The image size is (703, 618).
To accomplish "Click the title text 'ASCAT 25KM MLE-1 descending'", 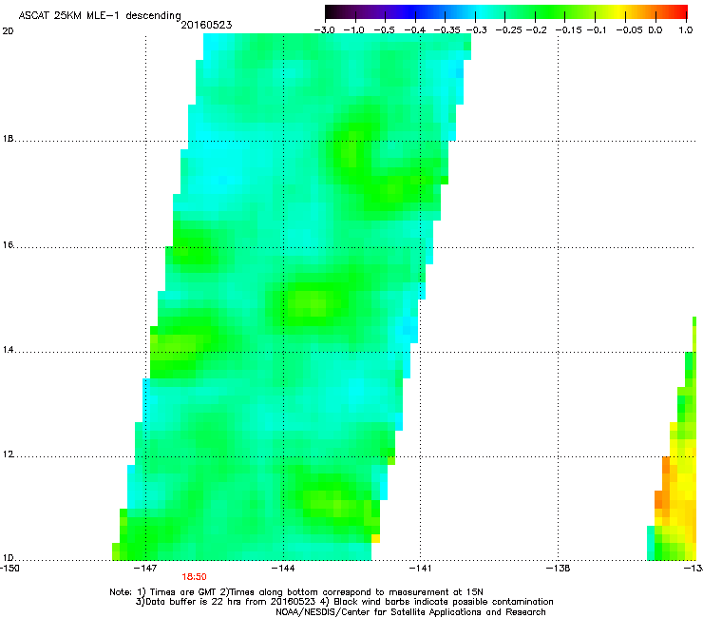I will click(x=100, y=15).
